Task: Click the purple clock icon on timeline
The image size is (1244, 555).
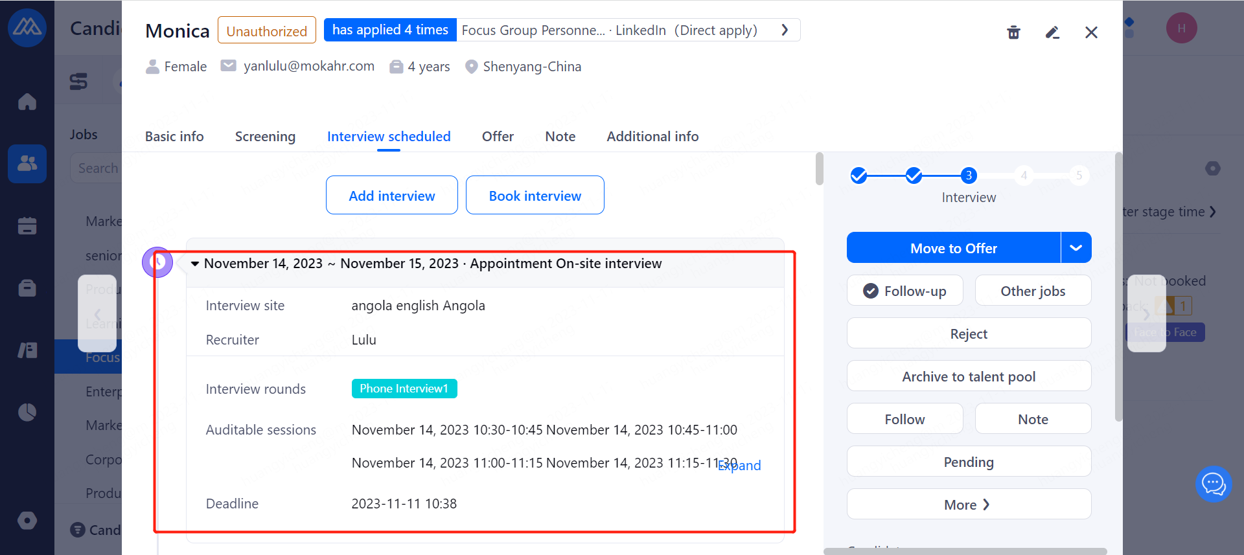Action: tap(157, 262)
